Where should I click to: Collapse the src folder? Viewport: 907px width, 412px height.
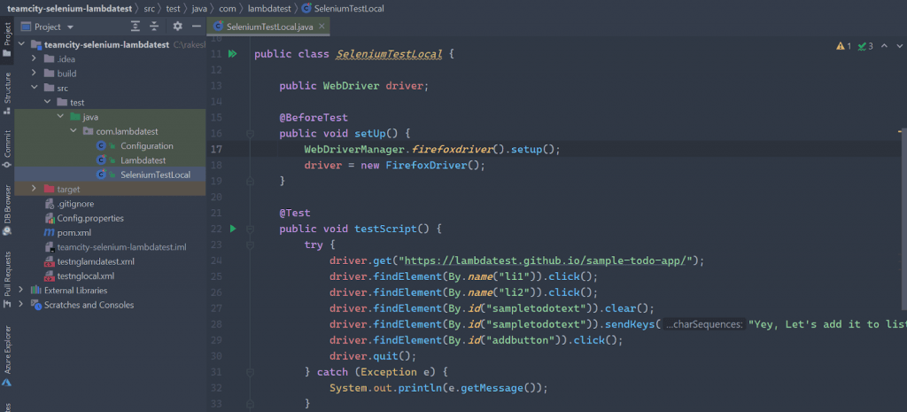[34, 88]
